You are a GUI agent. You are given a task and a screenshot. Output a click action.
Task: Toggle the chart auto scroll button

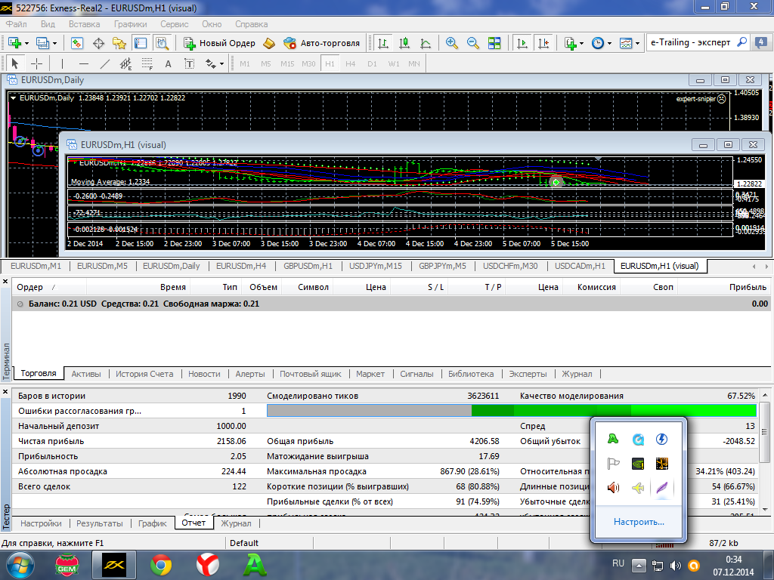522,43
